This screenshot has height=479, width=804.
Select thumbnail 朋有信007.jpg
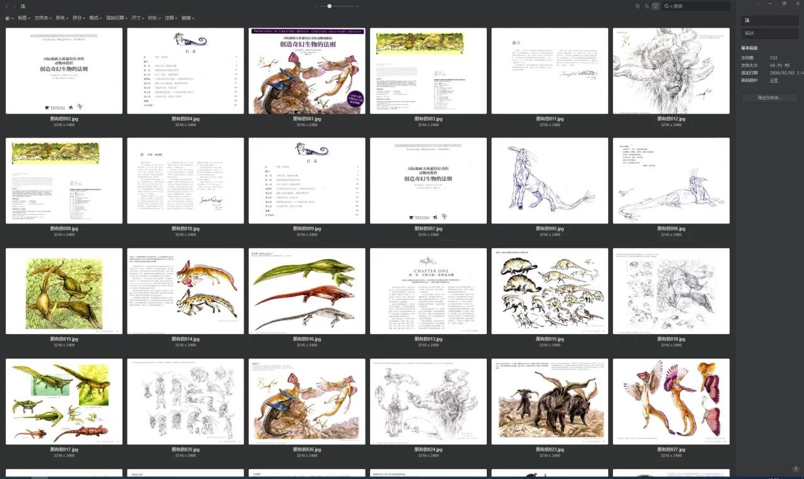(x=428, y=181)
